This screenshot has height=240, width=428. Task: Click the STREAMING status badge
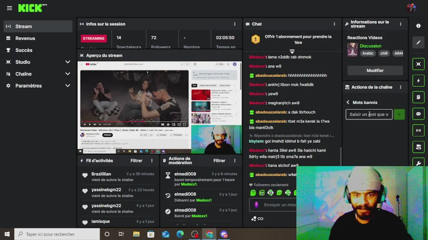pyautogui.click(x=94, y=38)
